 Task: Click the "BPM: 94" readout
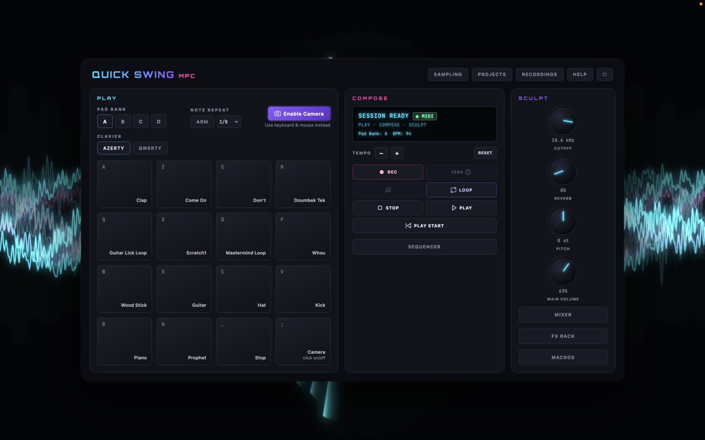point(402,134)
